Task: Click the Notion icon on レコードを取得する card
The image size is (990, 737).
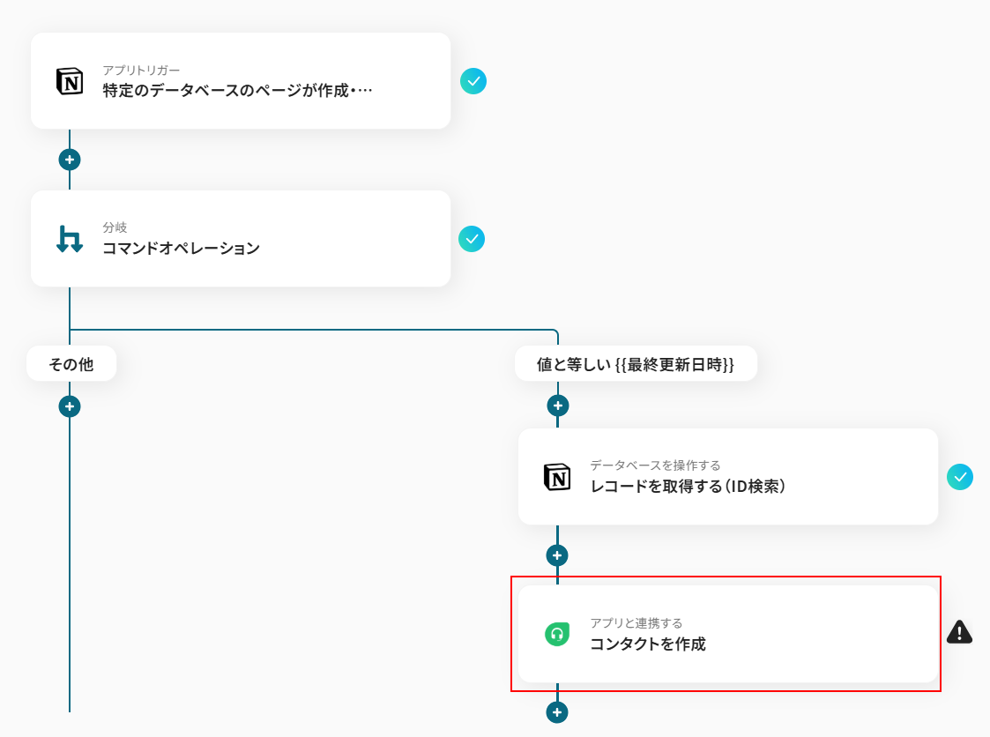Action: 557,477
